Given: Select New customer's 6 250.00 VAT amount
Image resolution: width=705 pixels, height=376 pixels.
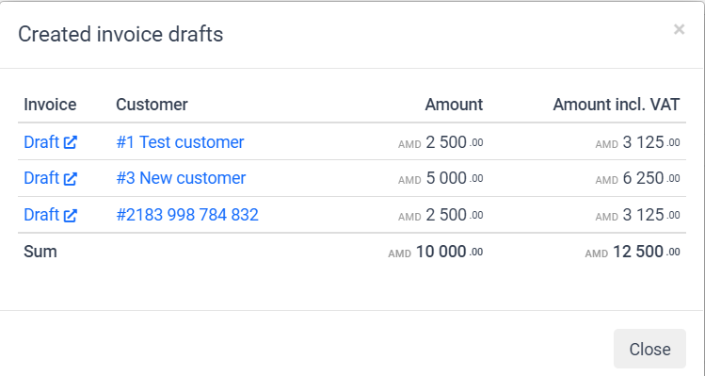Looking at the screenshot, I should (637, 178).
